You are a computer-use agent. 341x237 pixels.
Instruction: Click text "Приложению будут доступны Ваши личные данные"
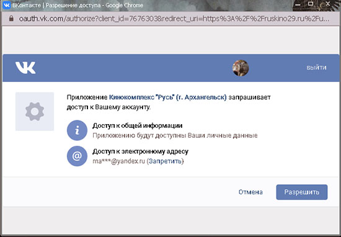[175, 136]
